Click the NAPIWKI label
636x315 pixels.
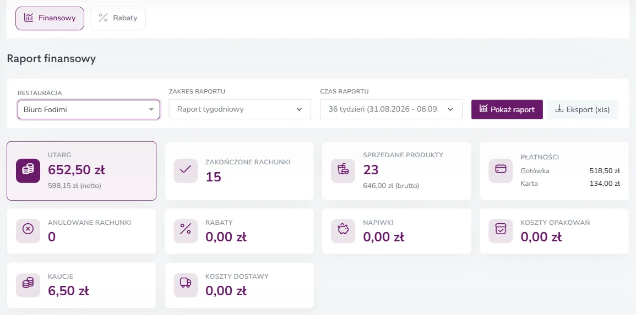[378, 223]
